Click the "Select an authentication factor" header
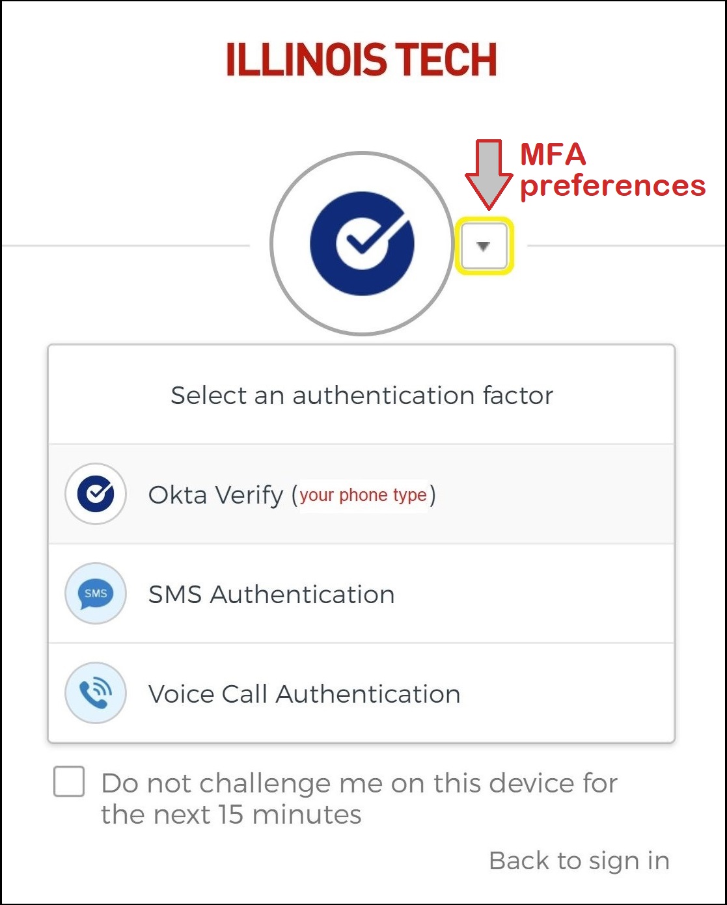This screenshot has height=905, width=727. pos(362,396)
